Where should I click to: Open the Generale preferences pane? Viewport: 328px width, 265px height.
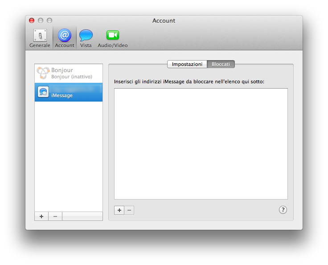[40, 38]
